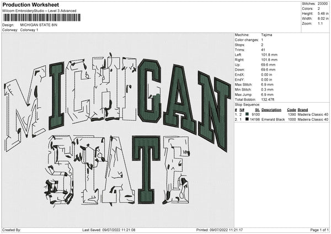Image resolution: width=331 pixels, height=234 pixels.
Task: Click the 'Stop Sequence:' heading
Action: [x=247, y=105]
